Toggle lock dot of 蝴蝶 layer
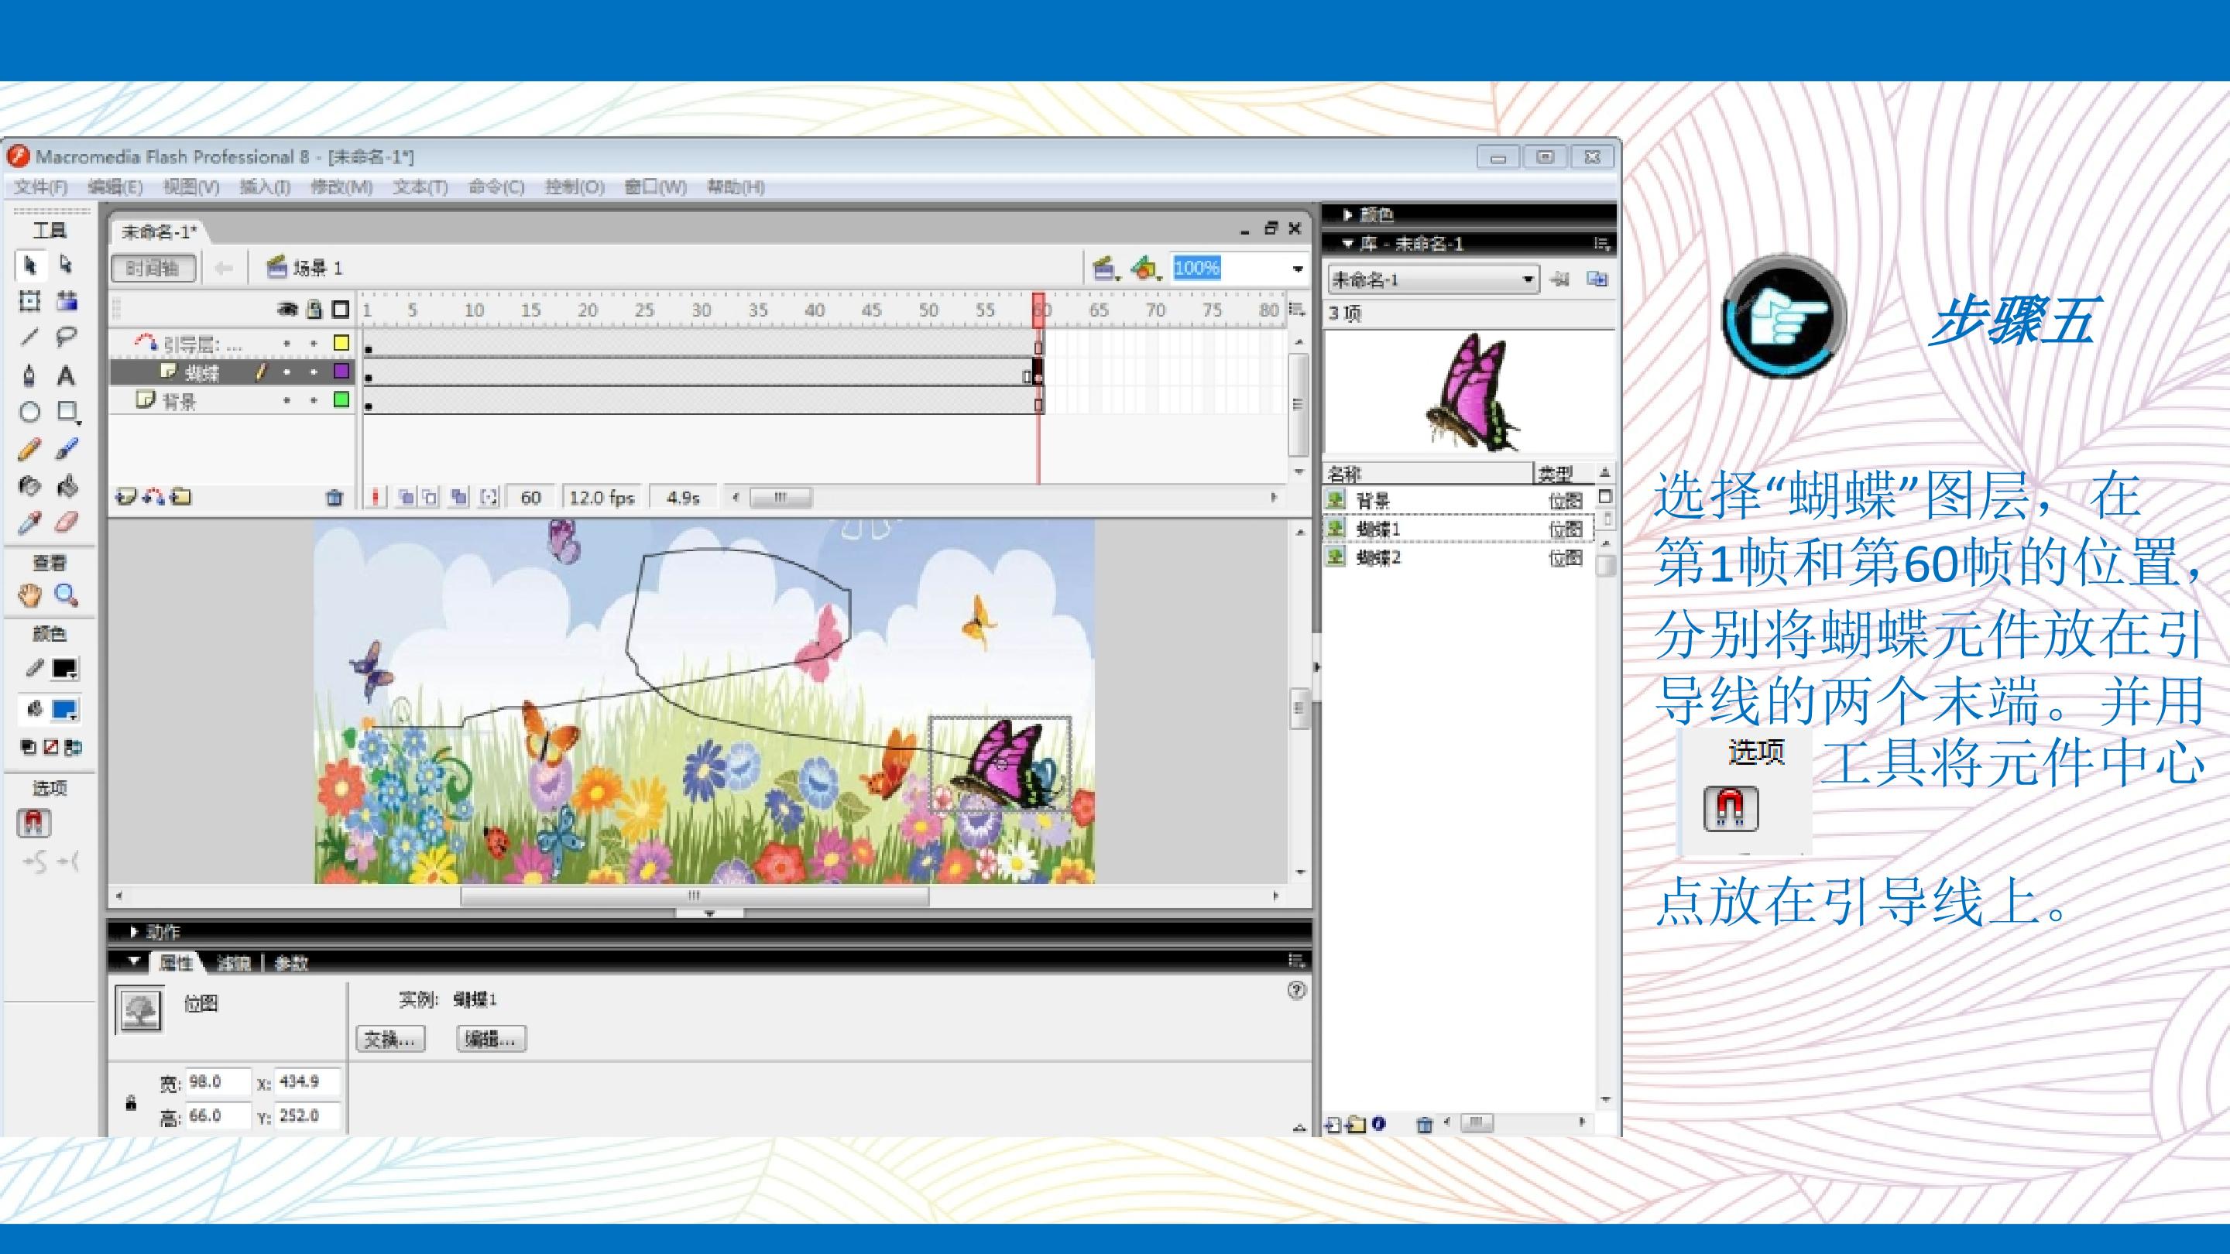This screenshot has width=2230, height=1254. click(x=314, y=372)
